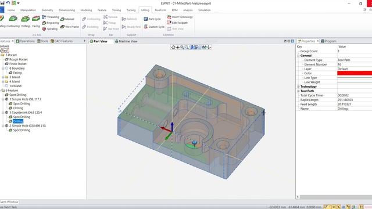Switch to the Tools panel tab
The image size is (372, 209).
tap(42, 41)
